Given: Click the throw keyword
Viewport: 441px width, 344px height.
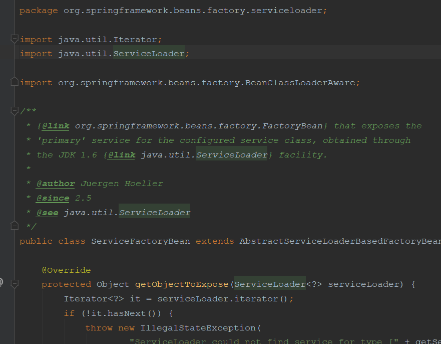Looking at the screenshot, I should click(99, 328).
